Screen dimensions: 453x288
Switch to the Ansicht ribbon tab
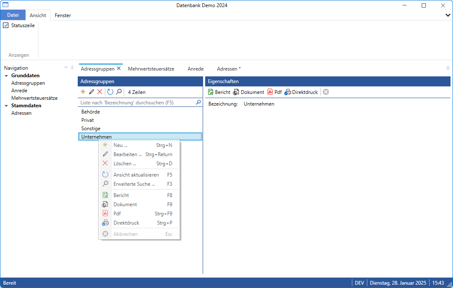38,15
